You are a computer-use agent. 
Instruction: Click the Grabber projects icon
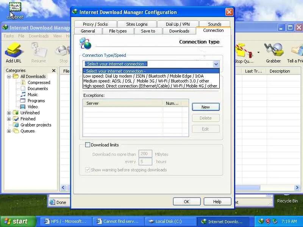coord(16,125)
